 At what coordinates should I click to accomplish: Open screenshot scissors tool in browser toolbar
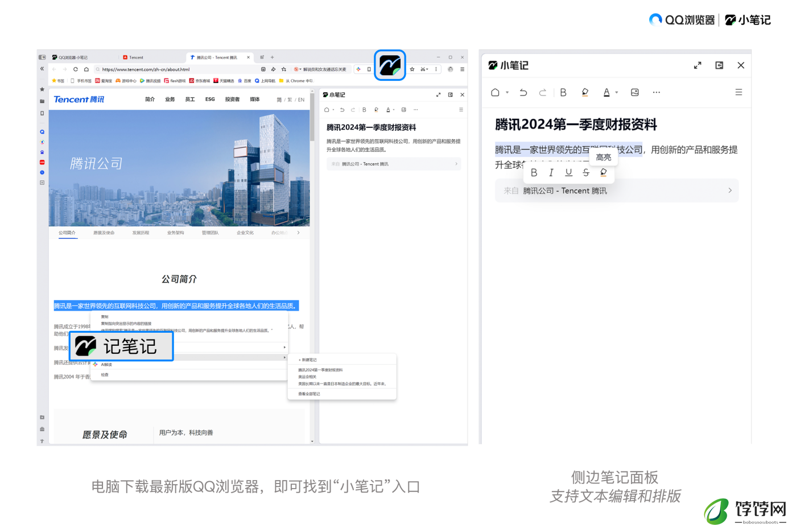(x=423, y=69)
